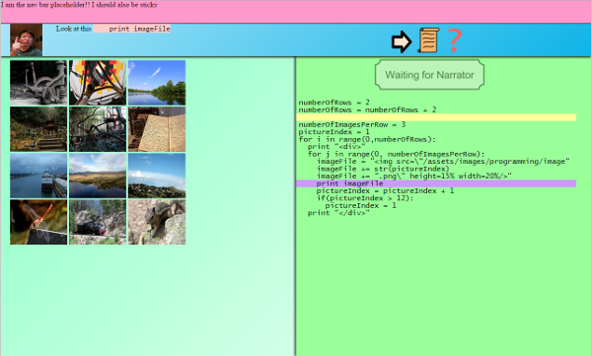Viewport: 592px width, 356px height.
Task: Select the old machinery thumbnail
Action: point(38,83)
